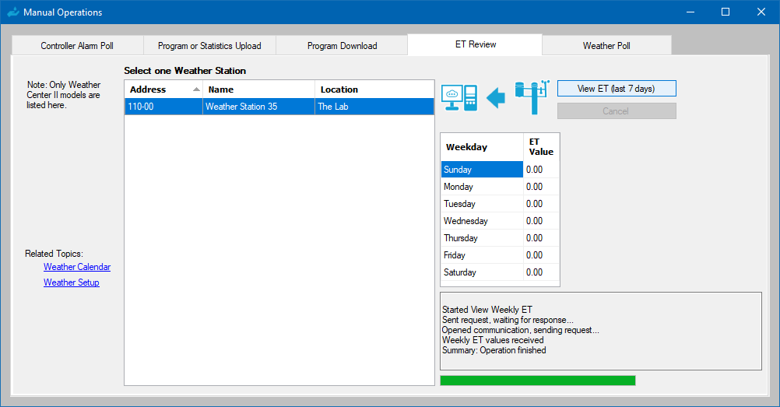Click the Location column header

coord(374,89)
